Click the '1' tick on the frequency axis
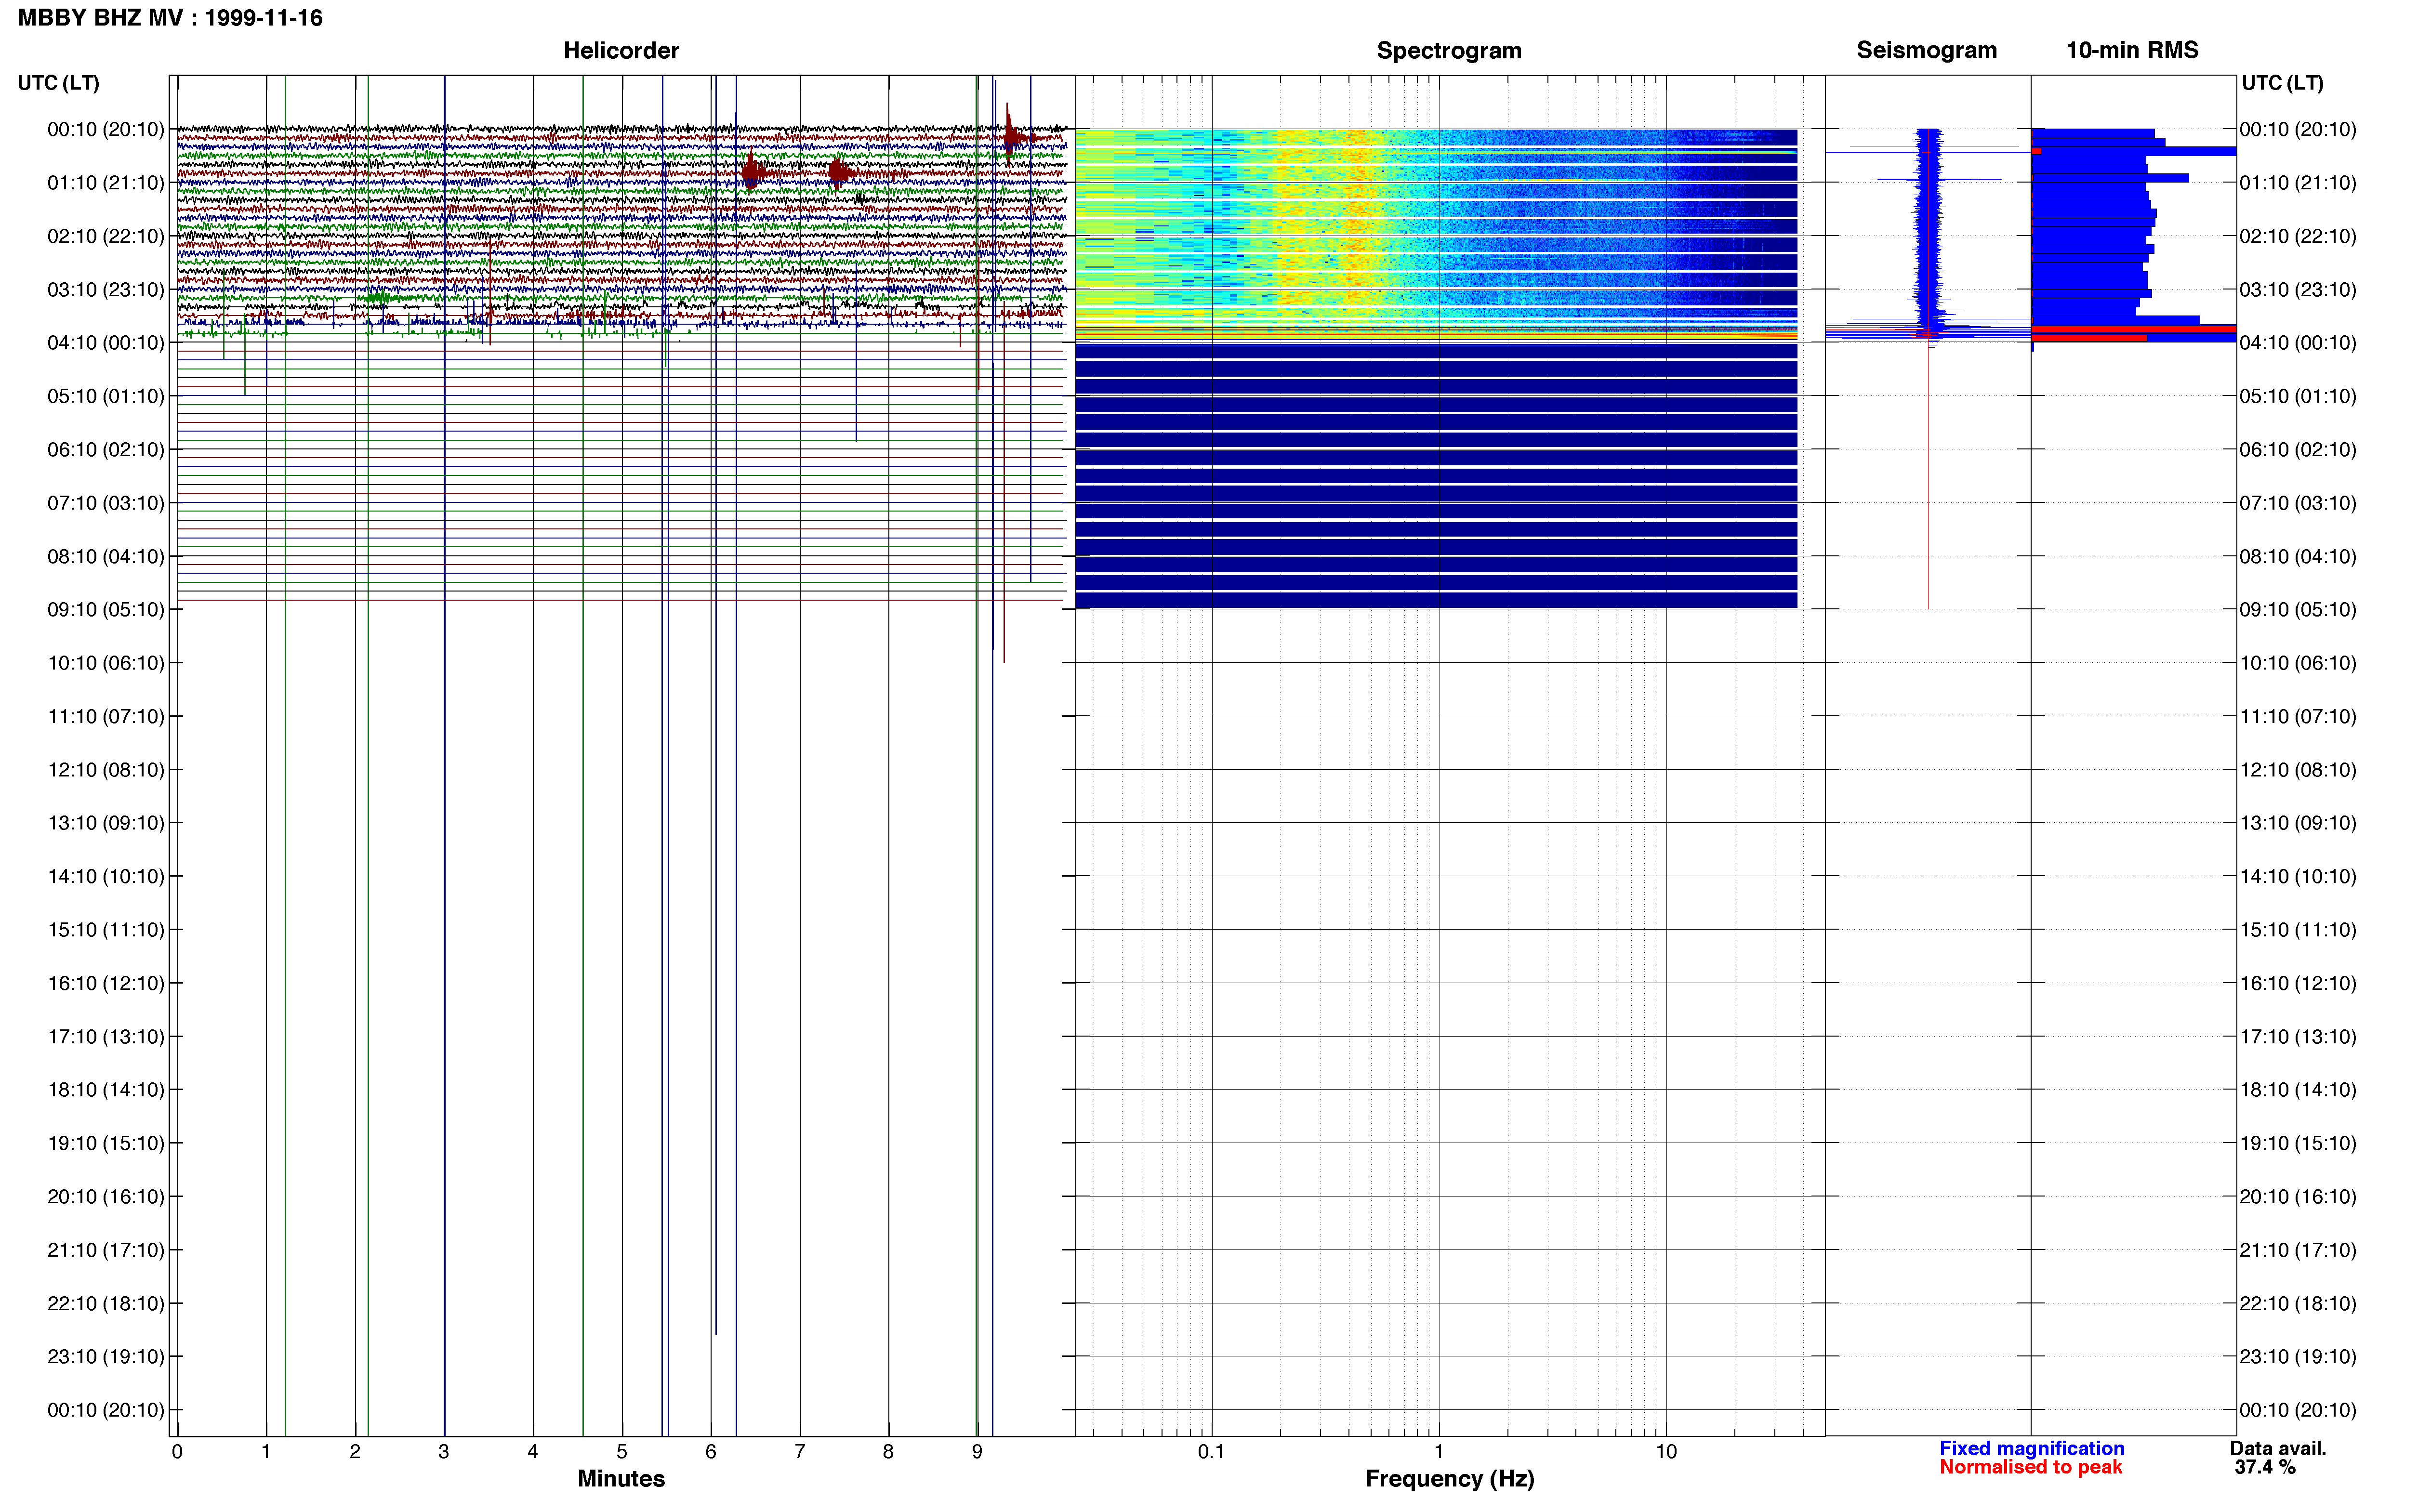 [x=1439, y=1451]
